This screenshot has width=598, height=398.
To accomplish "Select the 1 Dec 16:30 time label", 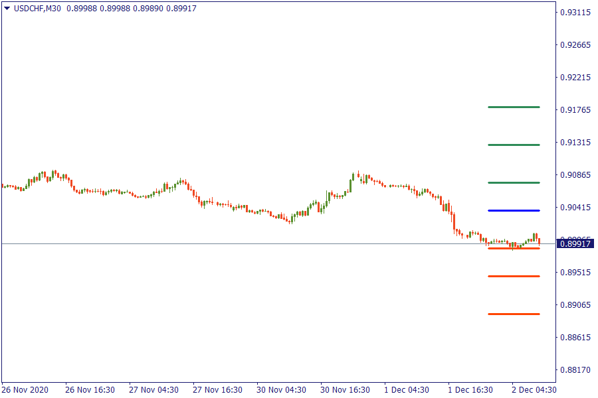I will tap(470, 389).
